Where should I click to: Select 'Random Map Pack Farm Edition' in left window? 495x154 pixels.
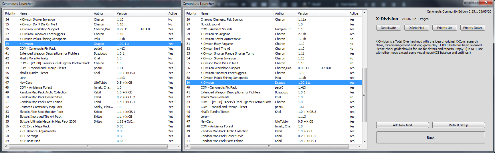(92, 102)
